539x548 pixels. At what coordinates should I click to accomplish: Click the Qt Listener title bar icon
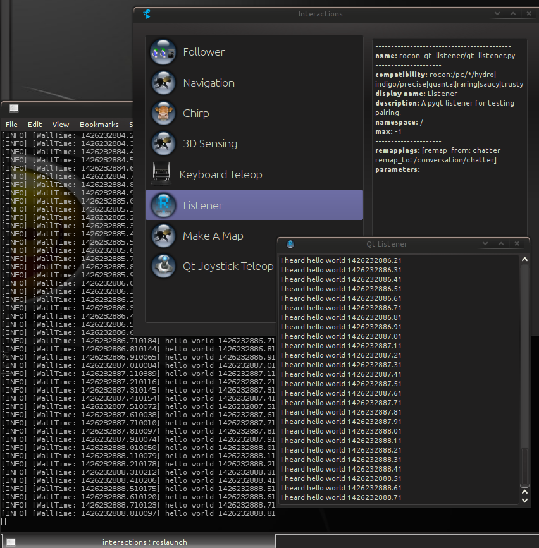pyautogui.click(x=290, y=244)
